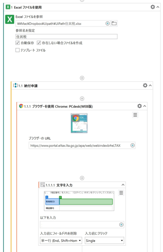Viewport: 163px width, 252px height.
Task: Open settings gear of Excel ファイルを使用 activity
Action: tap(153, 7)
